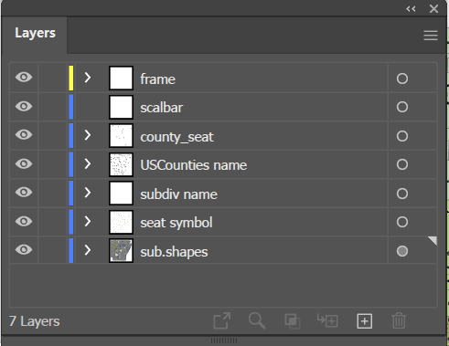Image resolution: width=449 pixels, height=346 pixels.
Task: Click filled target circle for sub.shapes layer
Action: 402,251
